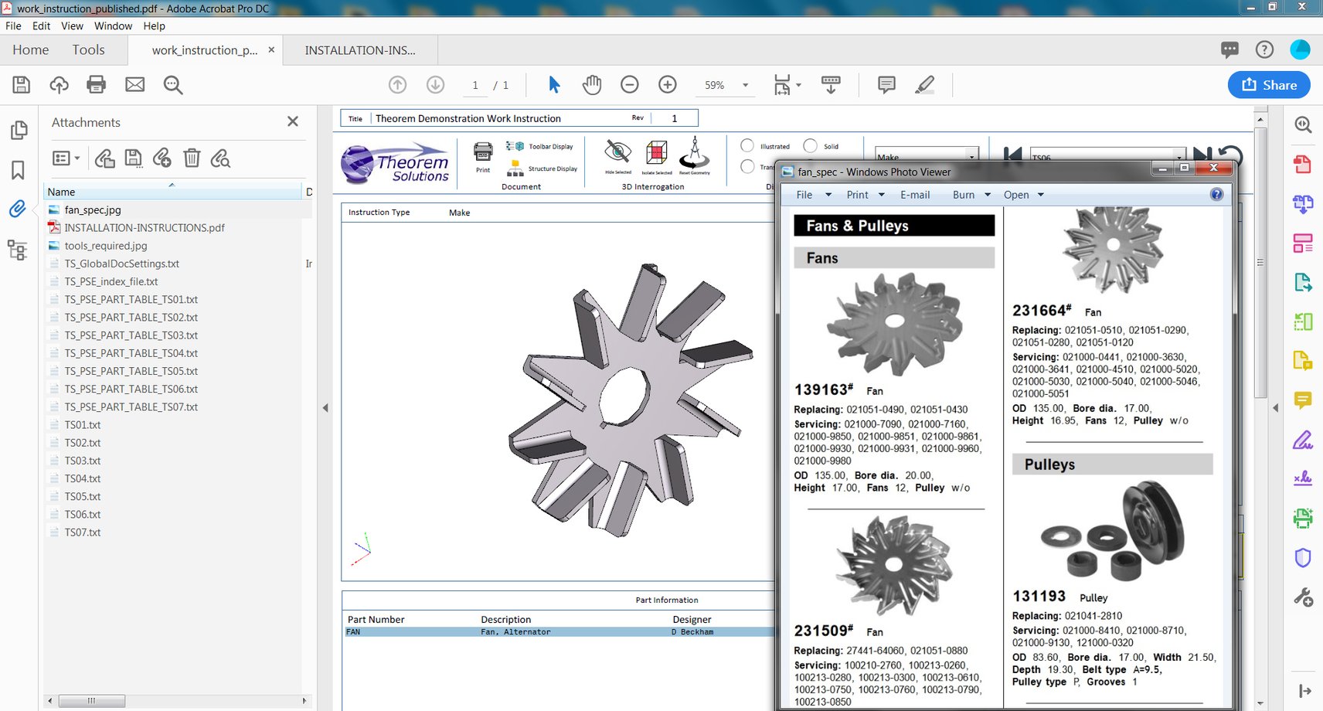1323x711 pixels.
Task: Select the Hand tool in the toolbar
Action: point(592,85)
